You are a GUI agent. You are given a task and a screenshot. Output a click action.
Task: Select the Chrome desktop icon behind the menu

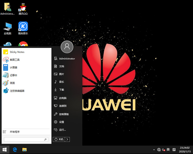tap(23, 44)
